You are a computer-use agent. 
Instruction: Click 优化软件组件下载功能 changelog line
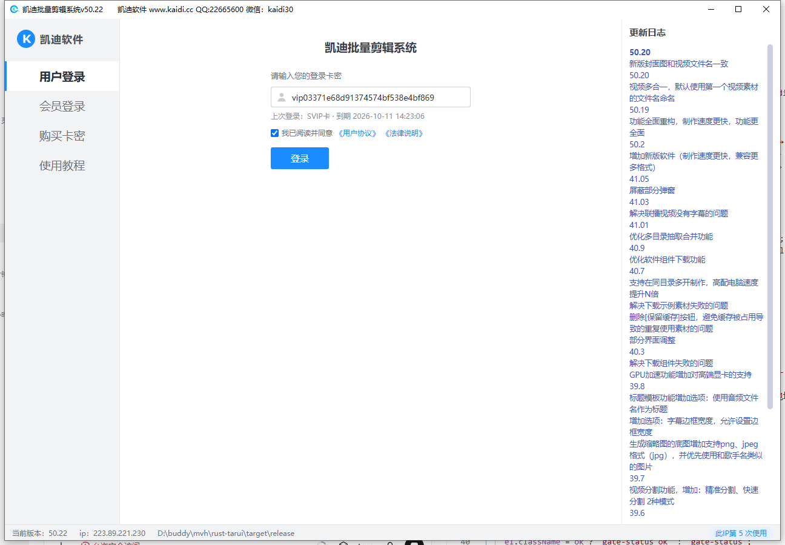coord(667,259)
